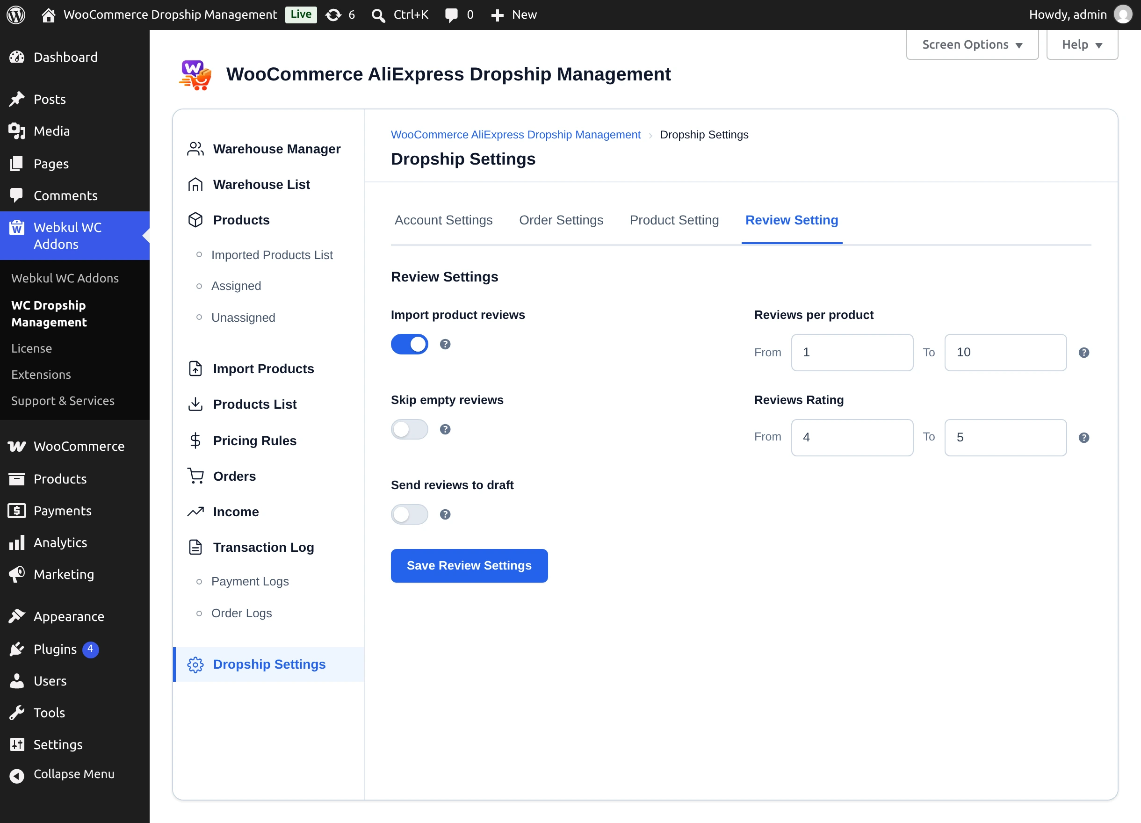The height and width of the screenshot is (823, 1141).
Task: Switch to the Order Settings tab
Action: pos(561,220)
